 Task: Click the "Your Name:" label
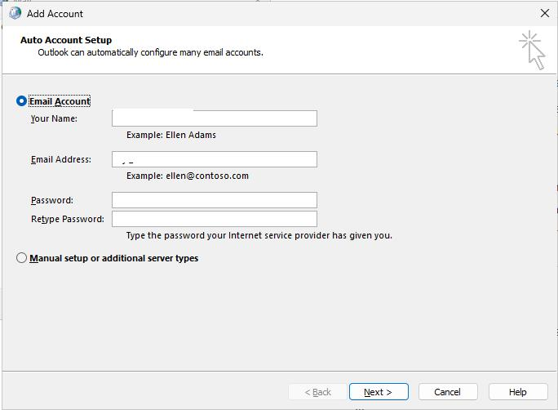[54, 118]
